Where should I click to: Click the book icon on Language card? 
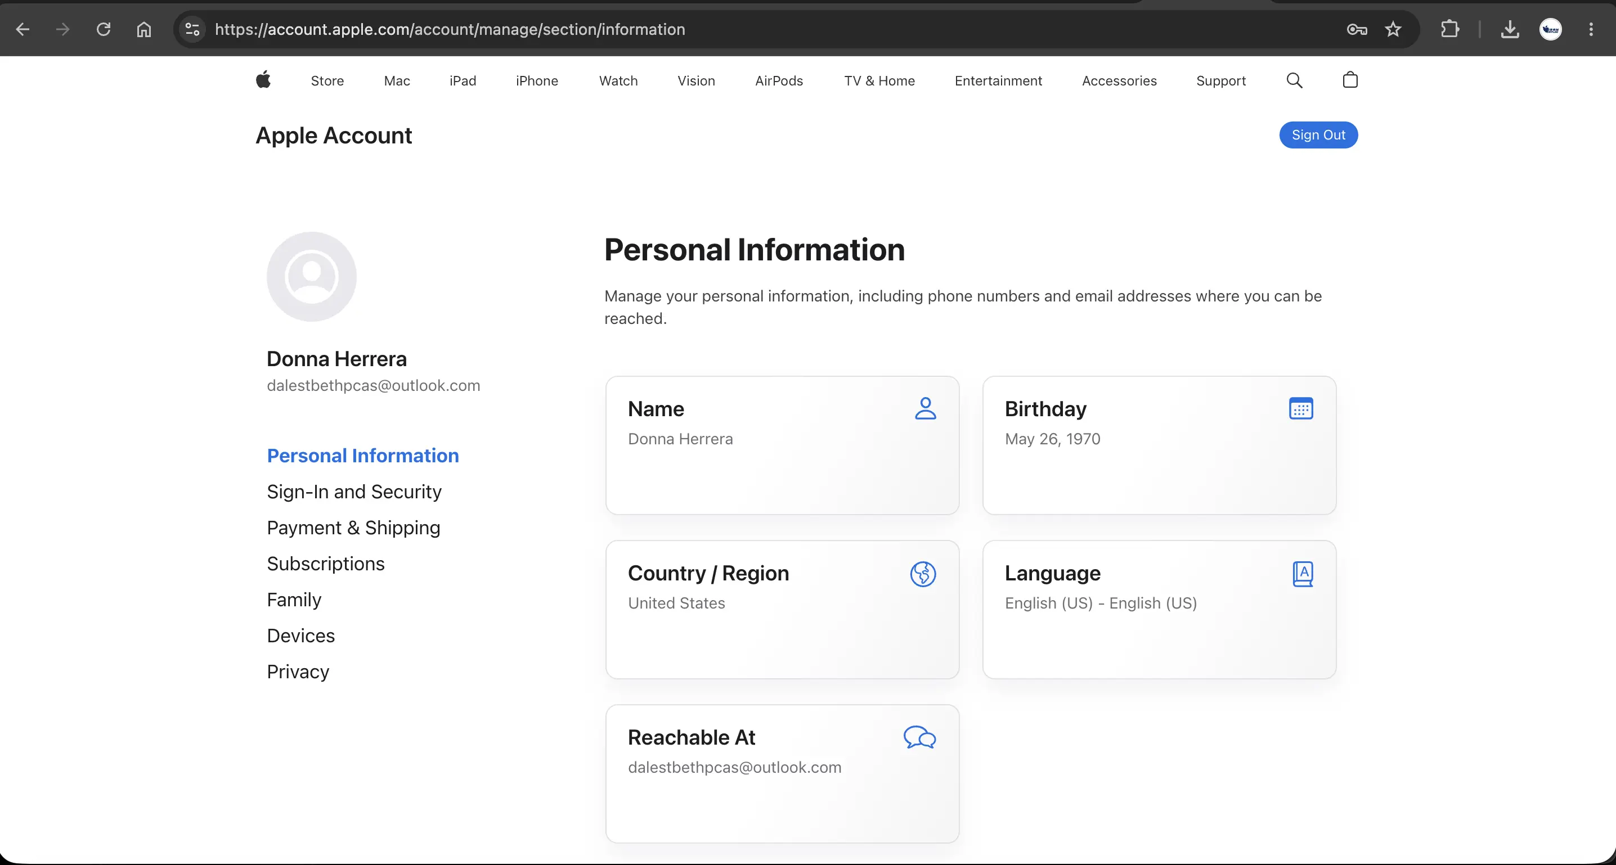tap(1303, 574)
